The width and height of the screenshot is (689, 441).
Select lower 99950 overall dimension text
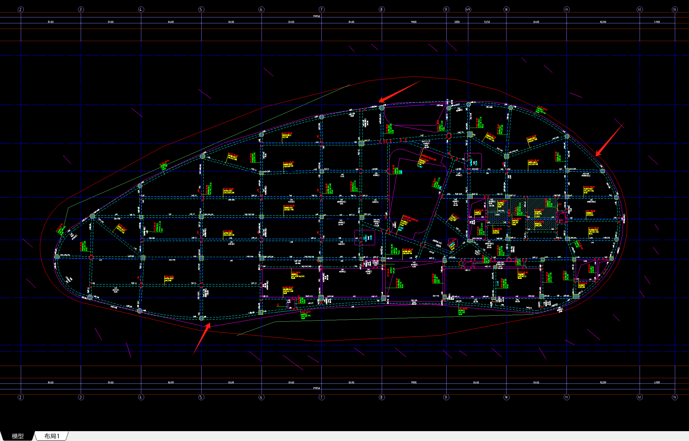coord(317,388)
